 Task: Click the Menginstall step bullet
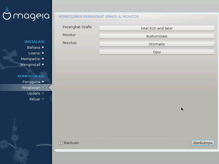[43, 65]
